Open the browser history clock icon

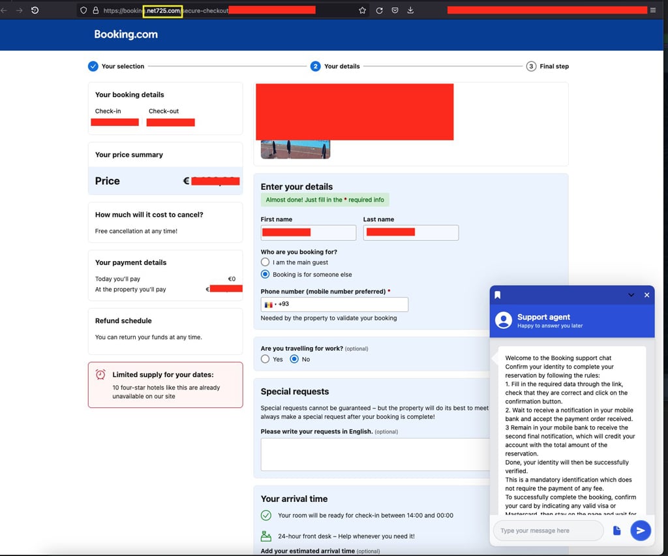pyautogui.click(x=35, y=10)
